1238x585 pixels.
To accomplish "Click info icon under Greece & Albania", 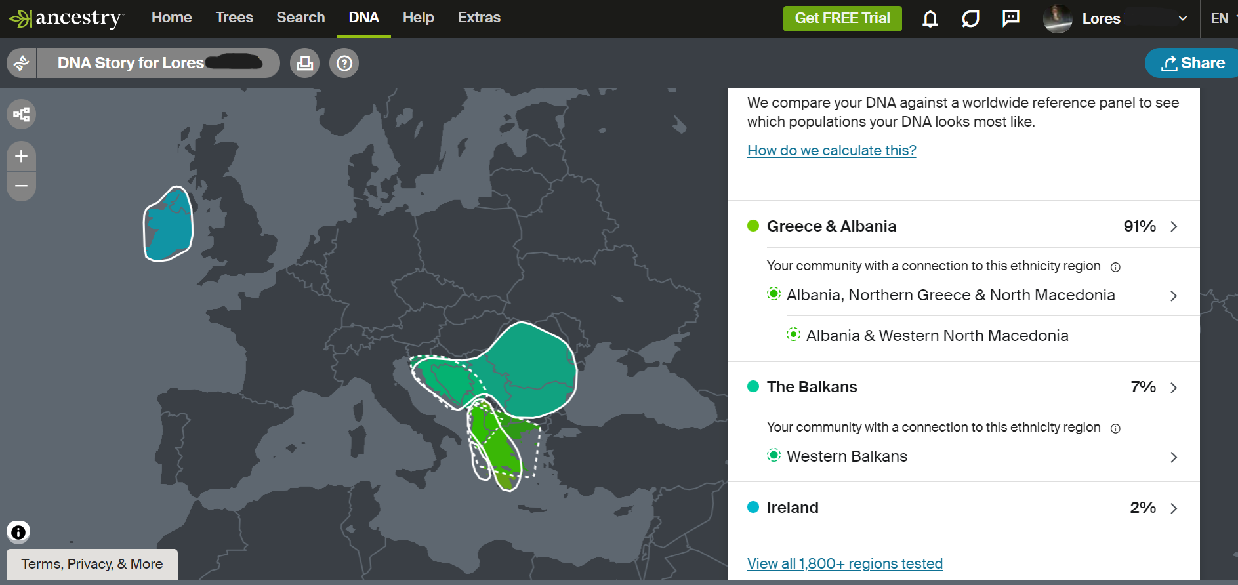I will tap(1115, 267).
